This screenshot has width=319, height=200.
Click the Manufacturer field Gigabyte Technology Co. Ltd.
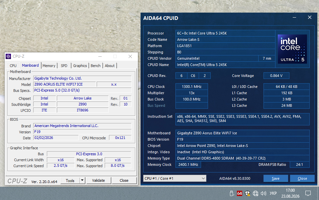coord(82,78)
